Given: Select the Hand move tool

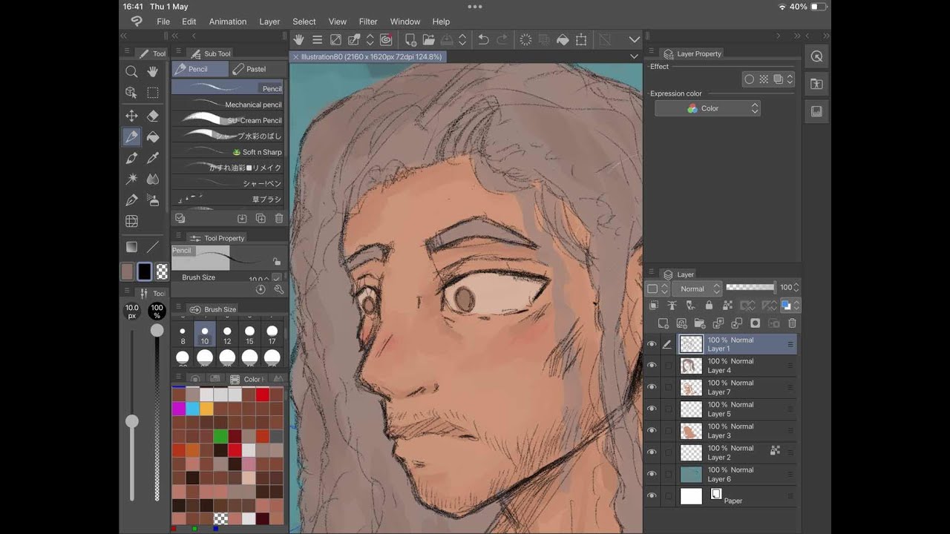Looking at the screenshot, I should tap(153, 72).
